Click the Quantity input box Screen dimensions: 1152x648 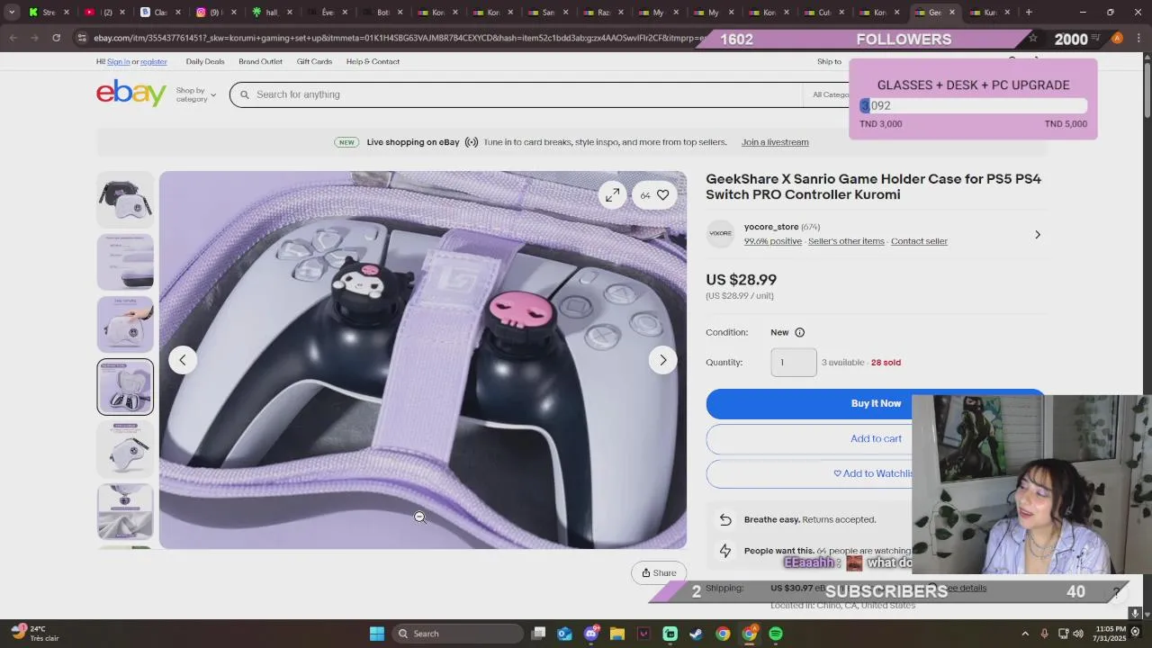[x=794, y=363]
